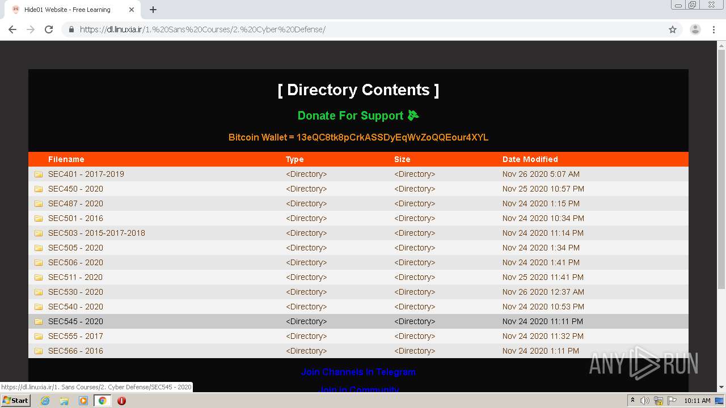The image size is (726, 408).
Task: Click the page's vertical scrollbar up arrow
Action: [721, 45]
